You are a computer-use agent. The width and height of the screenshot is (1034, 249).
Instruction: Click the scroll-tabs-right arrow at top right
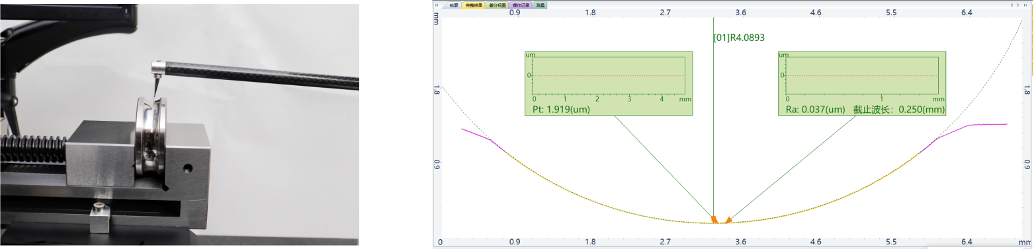click(x=1018, y=5)
